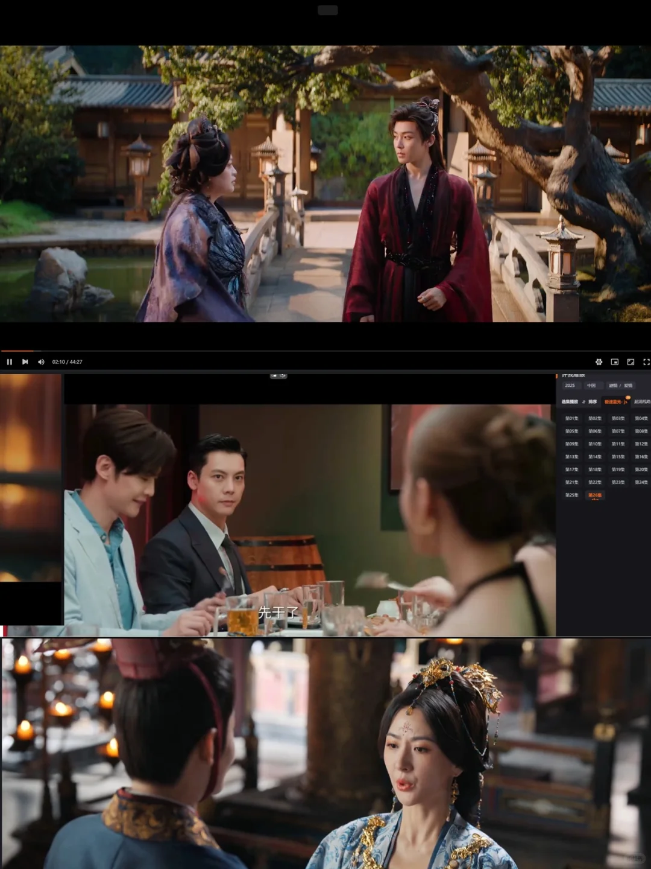Play episode 第12集

[x=641, y=444]
